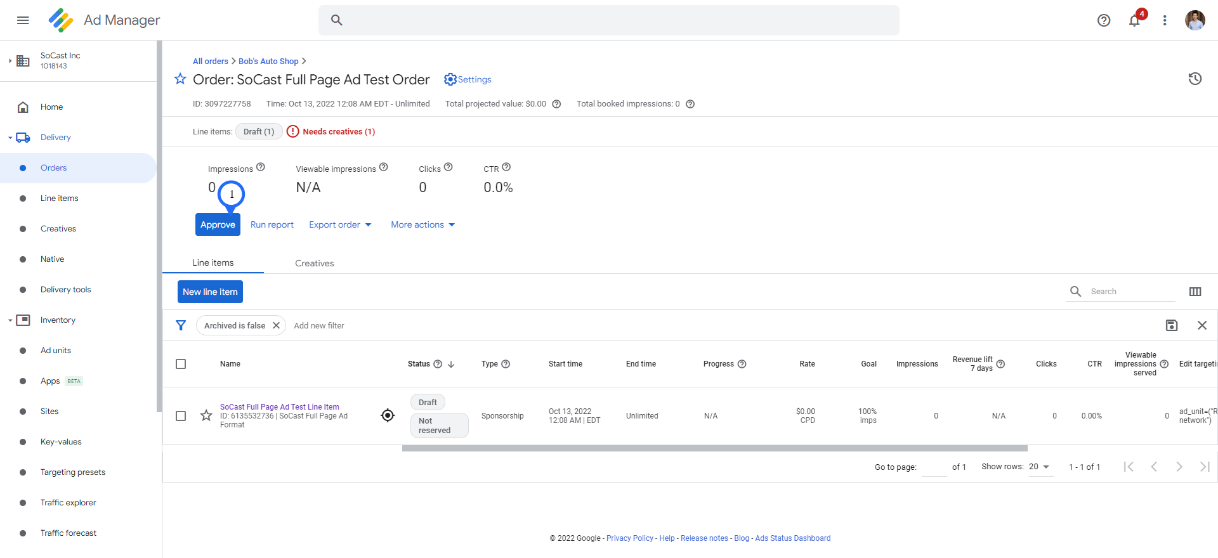This screenshot has height=558, width=1218.
Task: Sort by Status using down arrow
Action: pos(452,364)
